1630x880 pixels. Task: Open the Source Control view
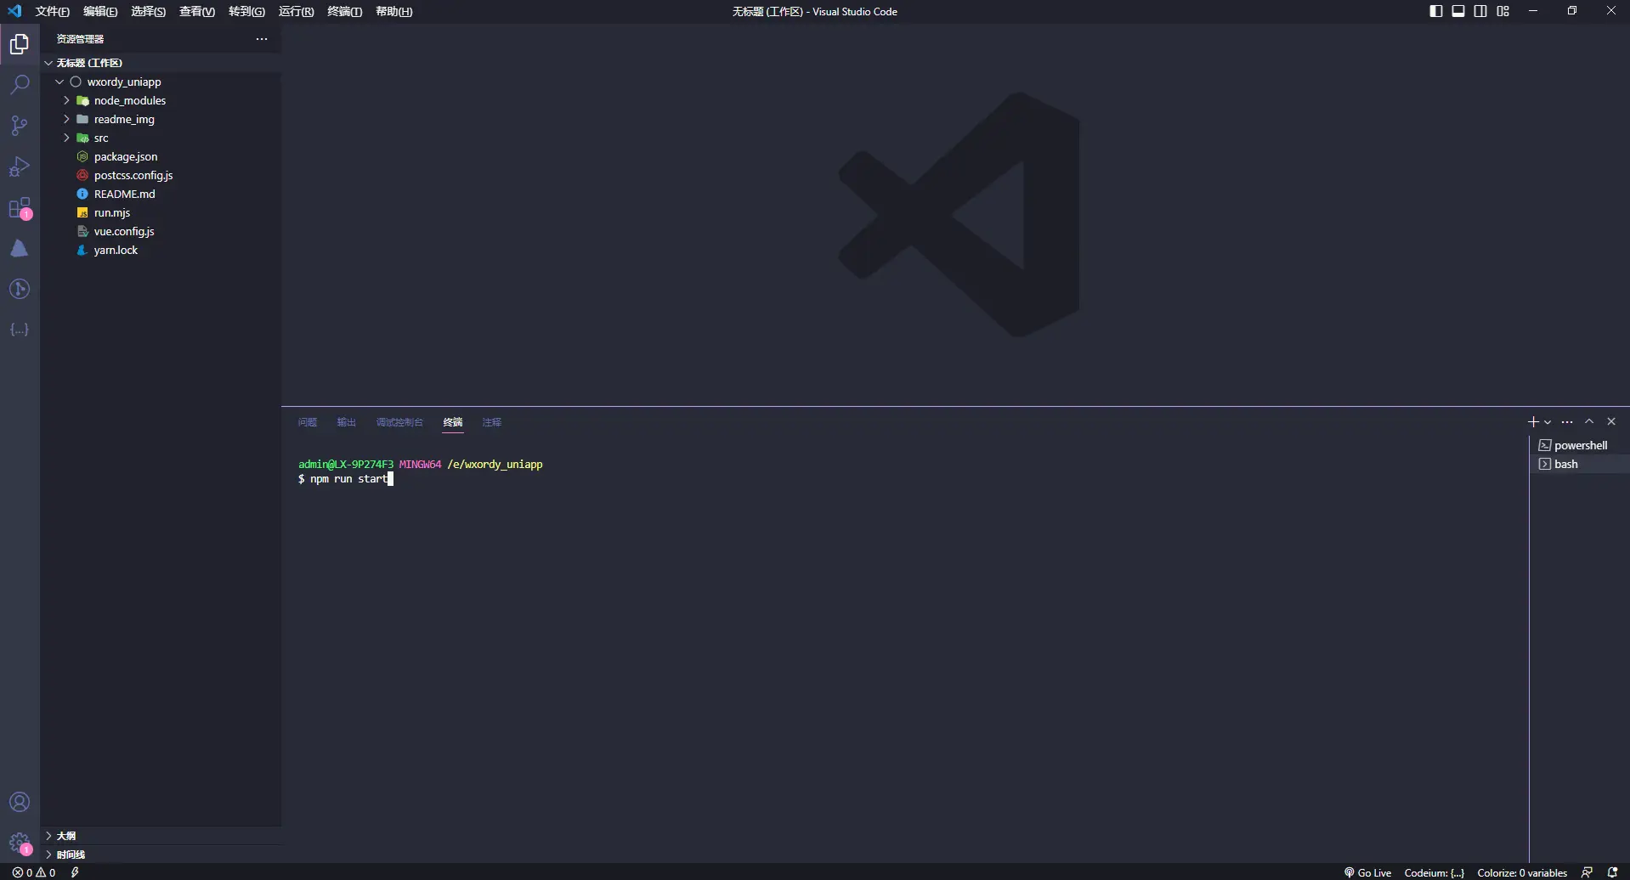(x=20, y=126)
